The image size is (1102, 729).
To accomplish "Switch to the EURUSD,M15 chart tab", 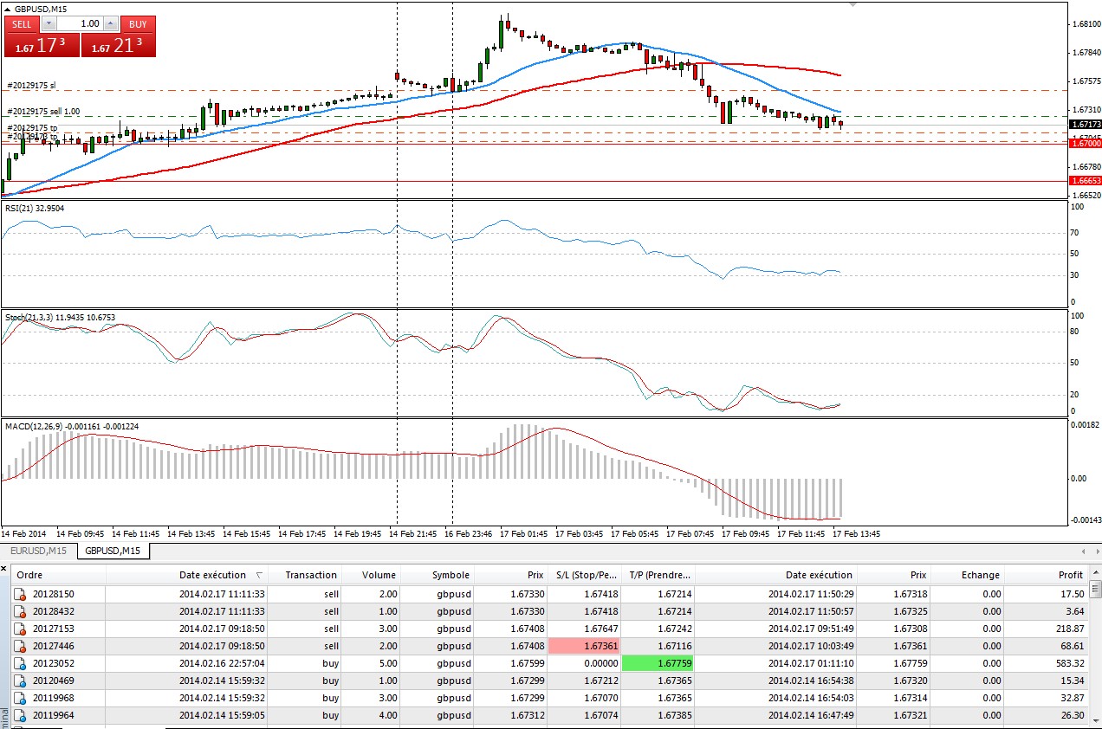I will (38, 551).
